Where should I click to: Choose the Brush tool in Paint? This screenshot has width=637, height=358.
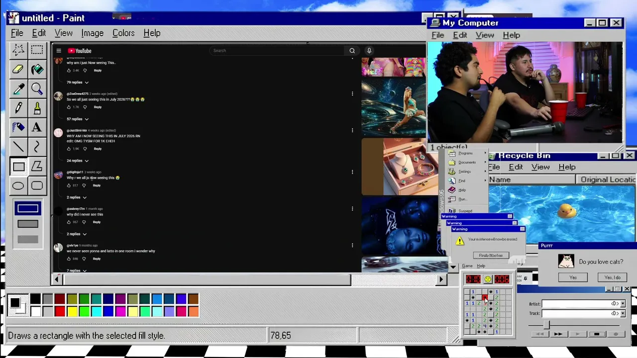click(37, 108)
